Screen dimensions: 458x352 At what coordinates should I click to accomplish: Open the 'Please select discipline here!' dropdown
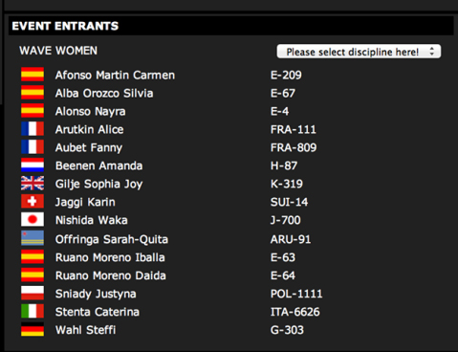pos(359,52)
